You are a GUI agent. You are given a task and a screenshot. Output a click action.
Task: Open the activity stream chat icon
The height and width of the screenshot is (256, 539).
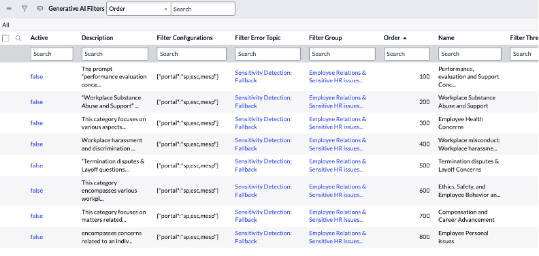pyautogui.click(x=40, y=9)
